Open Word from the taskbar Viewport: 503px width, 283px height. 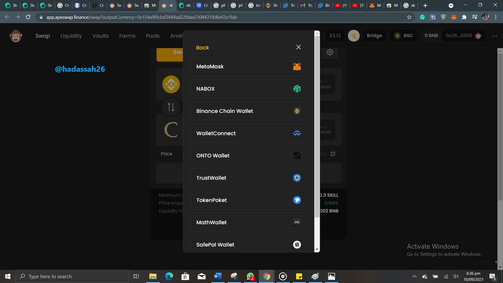point(218,276)
